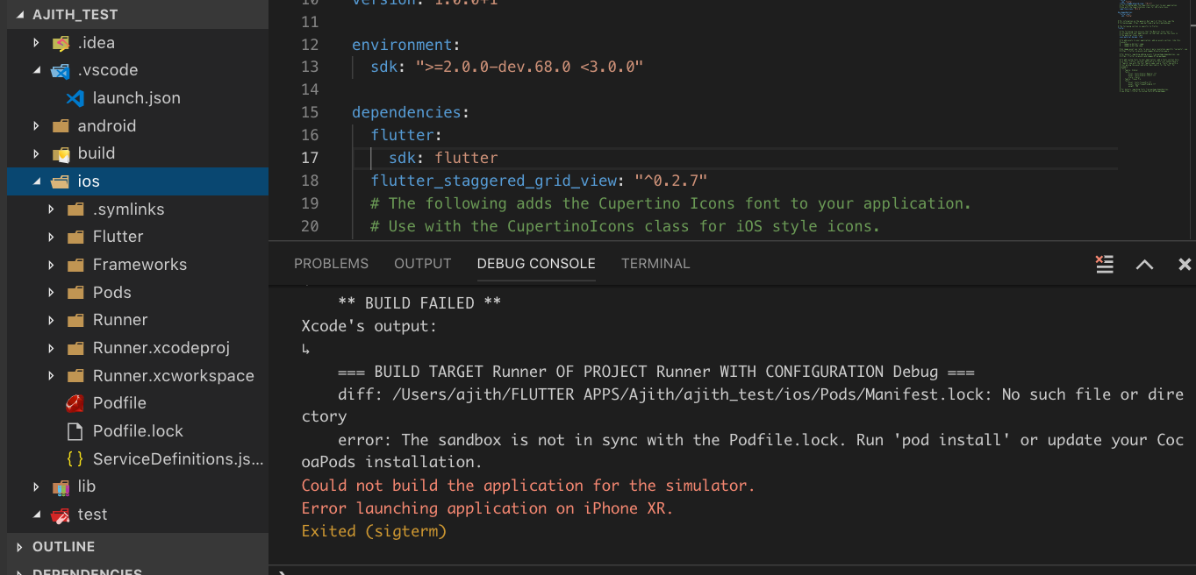The width and height of the screenshot is (1196, 575).
Task: Click the flutter_staggered_grid_view dependency line
Action: tap(539, 181)
